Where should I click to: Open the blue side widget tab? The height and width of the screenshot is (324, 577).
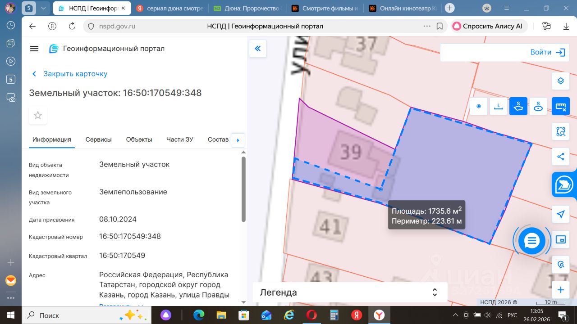point(564,184)
